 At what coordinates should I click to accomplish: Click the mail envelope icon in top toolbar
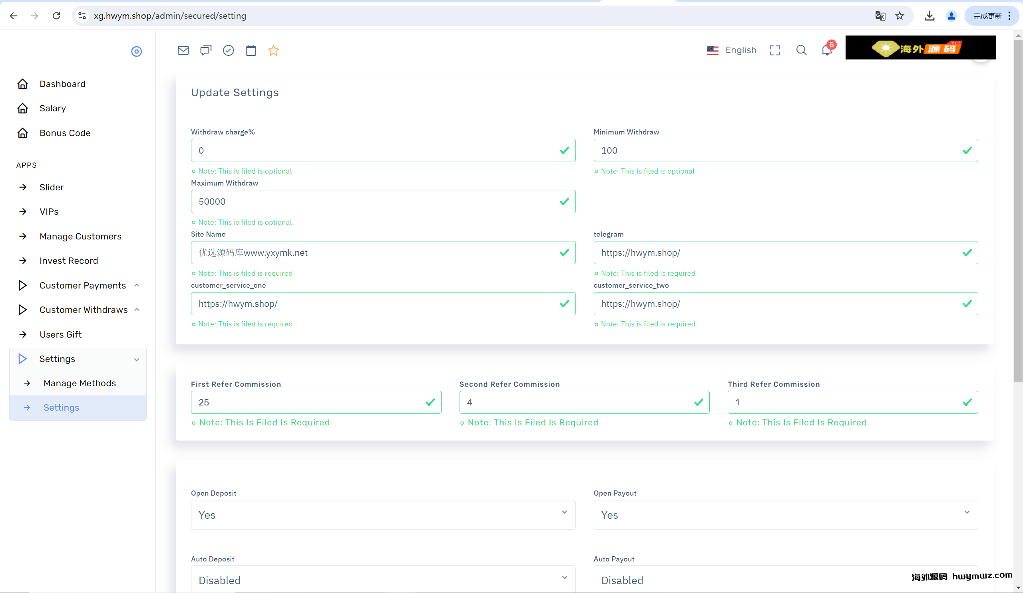coord(183,50)
